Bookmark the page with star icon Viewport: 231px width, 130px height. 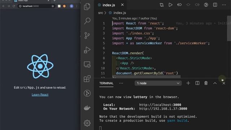point(53,6)
